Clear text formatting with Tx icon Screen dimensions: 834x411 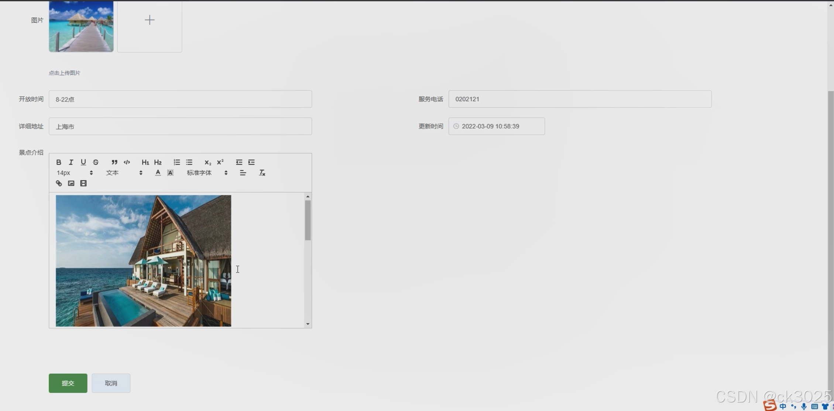(262, 173)
